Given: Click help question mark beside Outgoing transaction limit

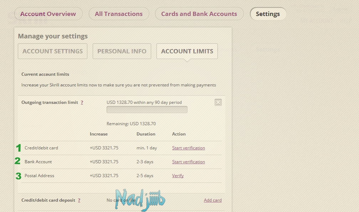Looking at the screenshot, I should (x=82, y=102).
